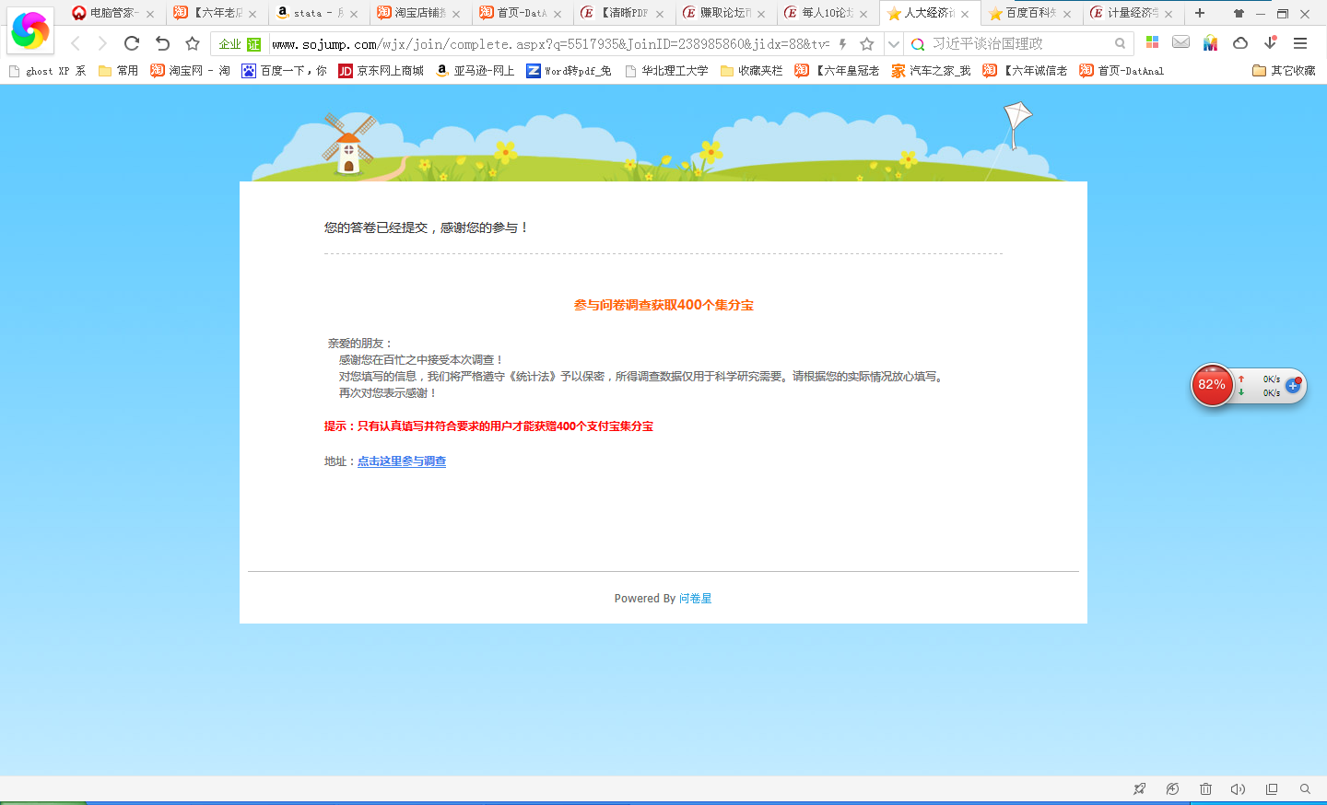Screen dimensions: 1327x805
Task: Open the Word转pdf bookmark
Action: (x=569, y=71)
